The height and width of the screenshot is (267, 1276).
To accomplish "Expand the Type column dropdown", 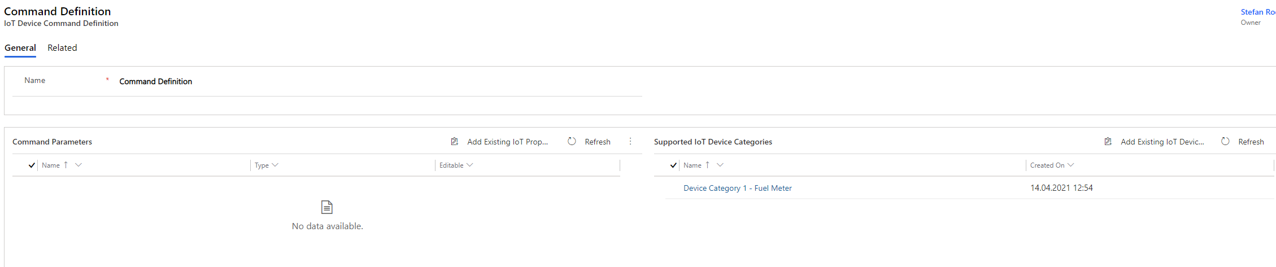I will (275, 165).
